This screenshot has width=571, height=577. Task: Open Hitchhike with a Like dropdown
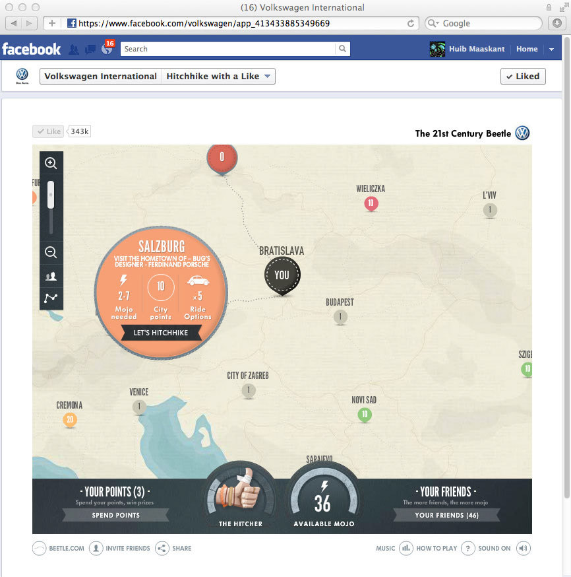219,76
